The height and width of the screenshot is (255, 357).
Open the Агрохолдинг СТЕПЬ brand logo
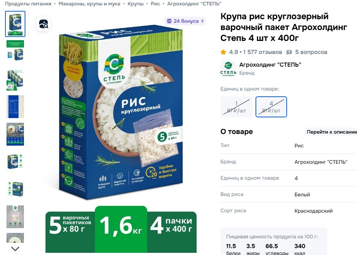coord(228,69)
